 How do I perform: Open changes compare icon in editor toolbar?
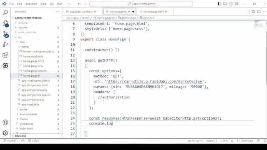[x=253, y=12]
